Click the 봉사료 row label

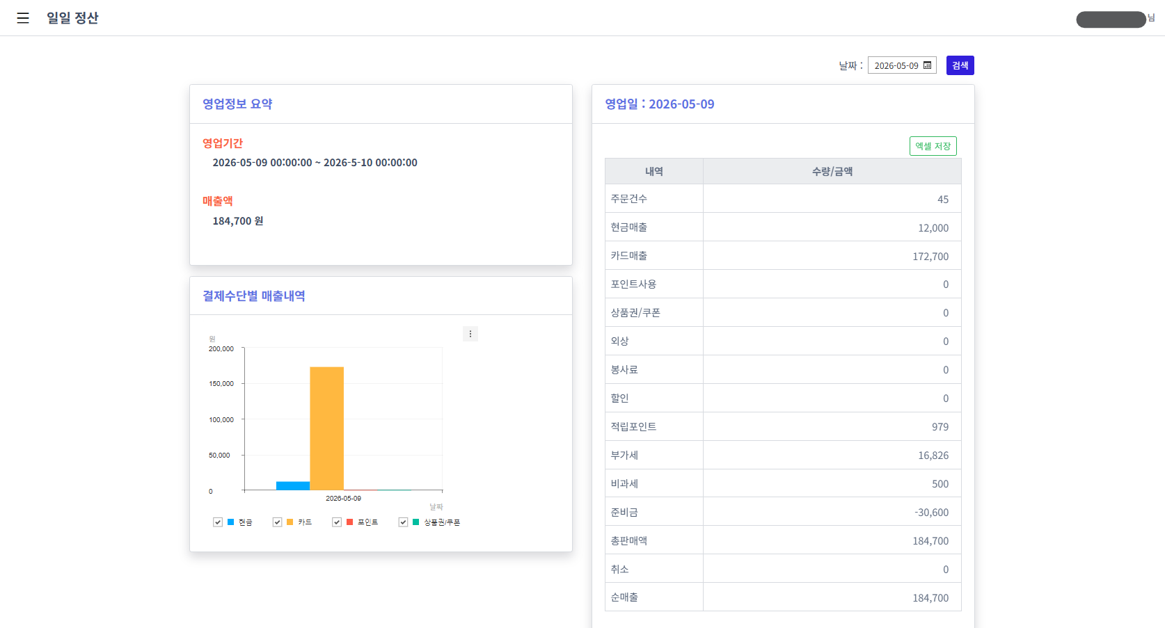point(624,370)
